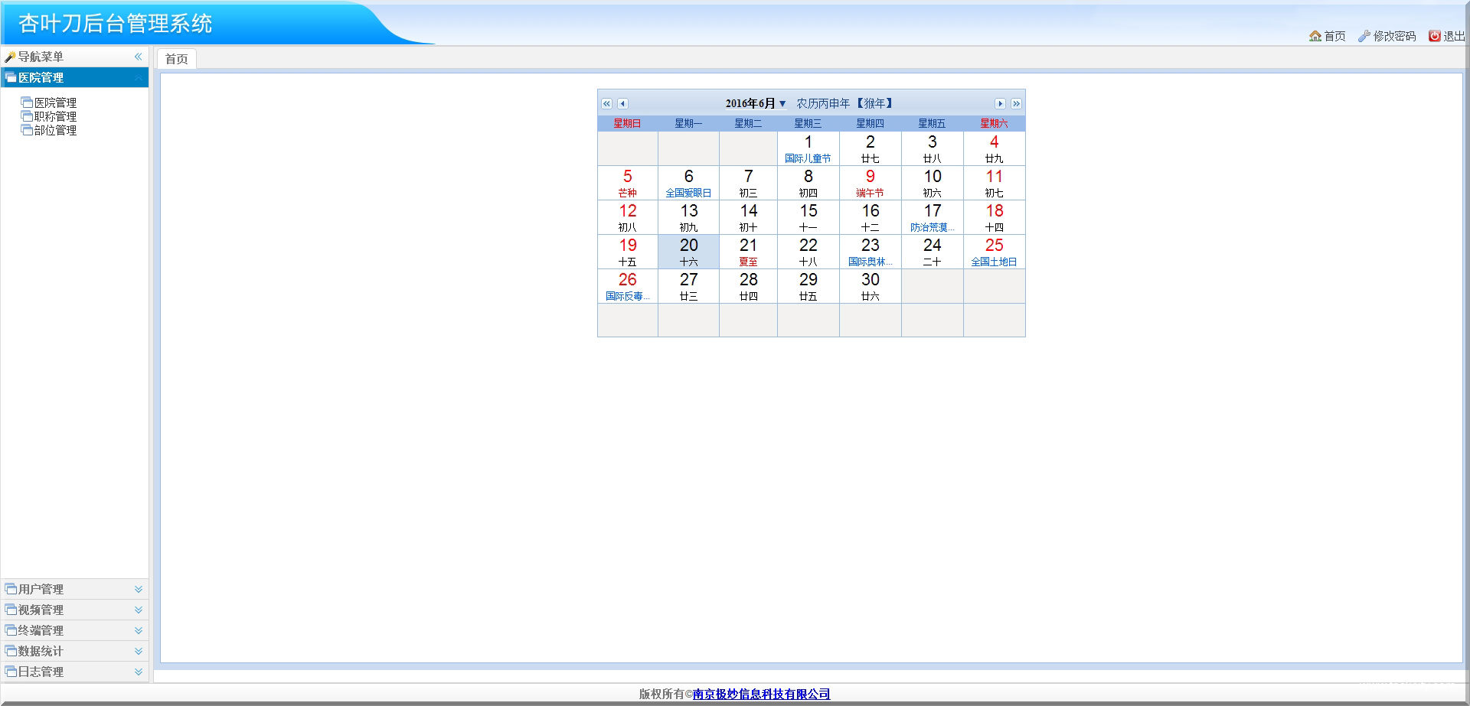
Task: Open the 南京极妙信息科技有限公司 footer link
Action: click(761, 694)
